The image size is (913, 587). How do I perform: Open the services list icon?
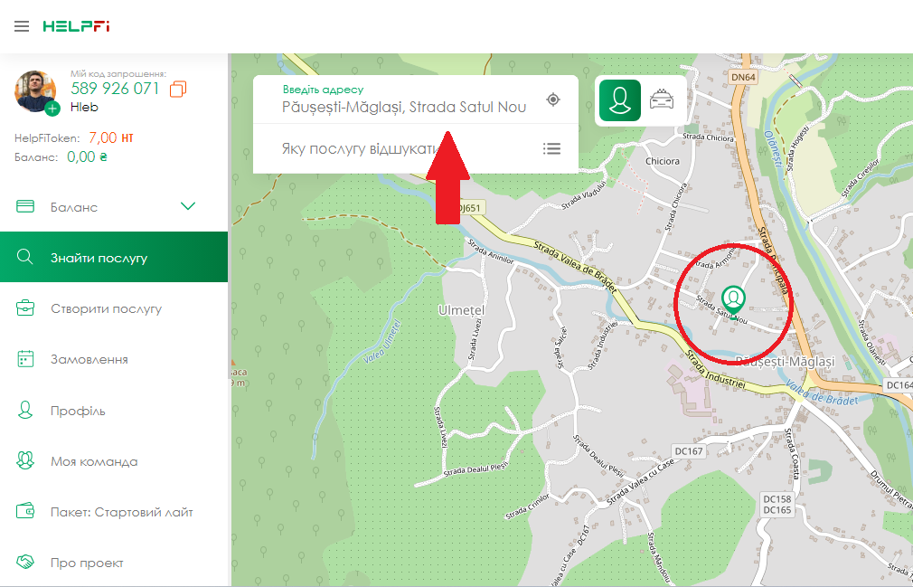[x=551, y=148]
